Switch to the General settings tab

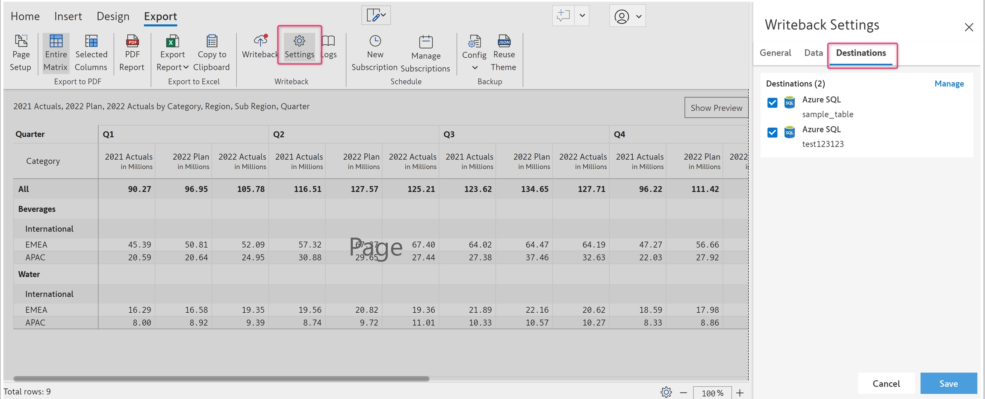775,53
